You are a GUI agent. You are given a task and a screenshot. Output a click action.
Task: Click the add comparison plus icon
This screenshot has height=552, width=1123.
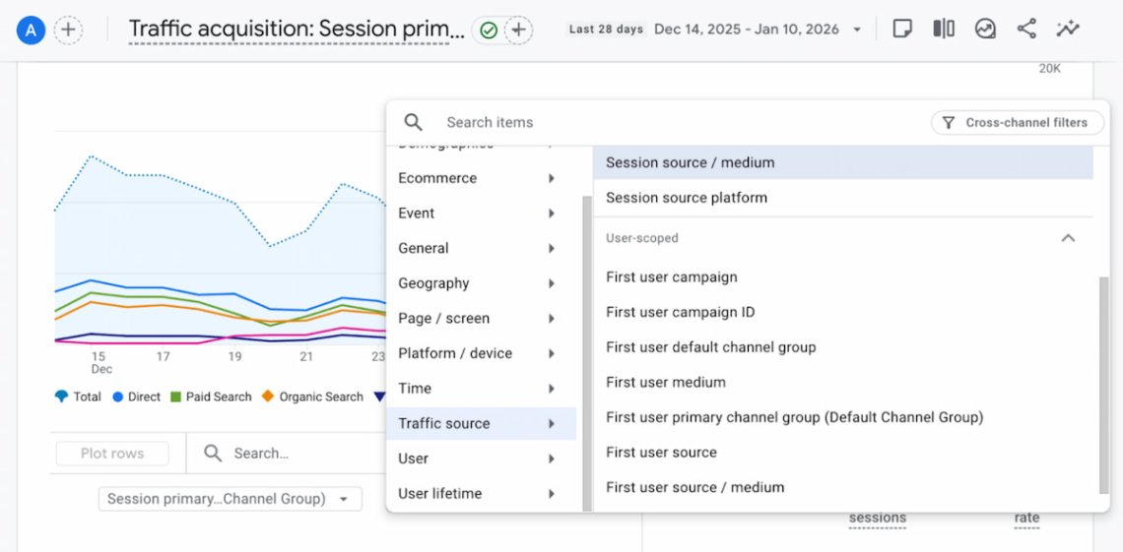[67, 30]
